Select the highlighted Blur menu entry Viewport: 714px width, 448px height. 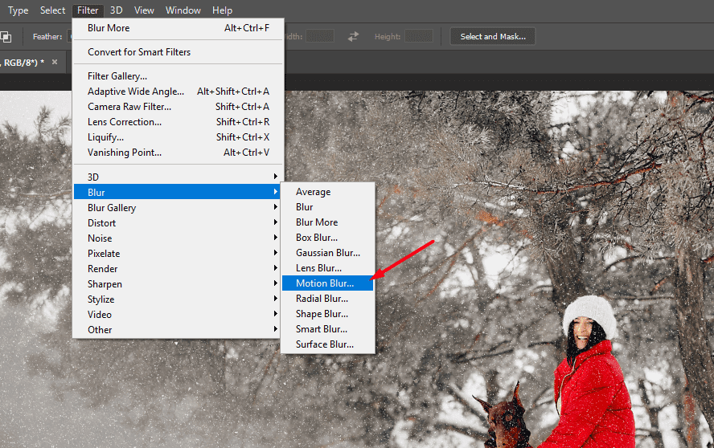coord(178,192)
